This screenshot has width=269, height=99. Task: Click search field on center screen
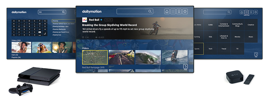coord(135,11)
